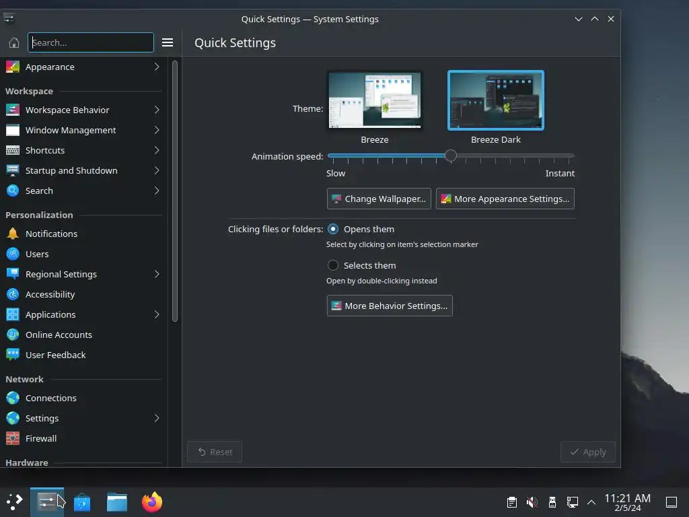689x517 pixels.
Task: Expand the network Settings chevron
Action: click(157, 418)
